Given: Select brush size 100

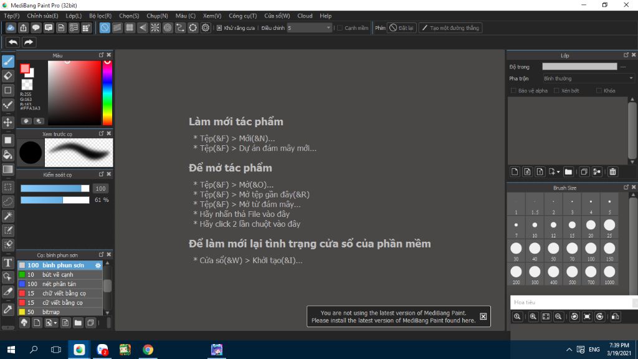Looking at the screenshot, I should coord(591,251).
